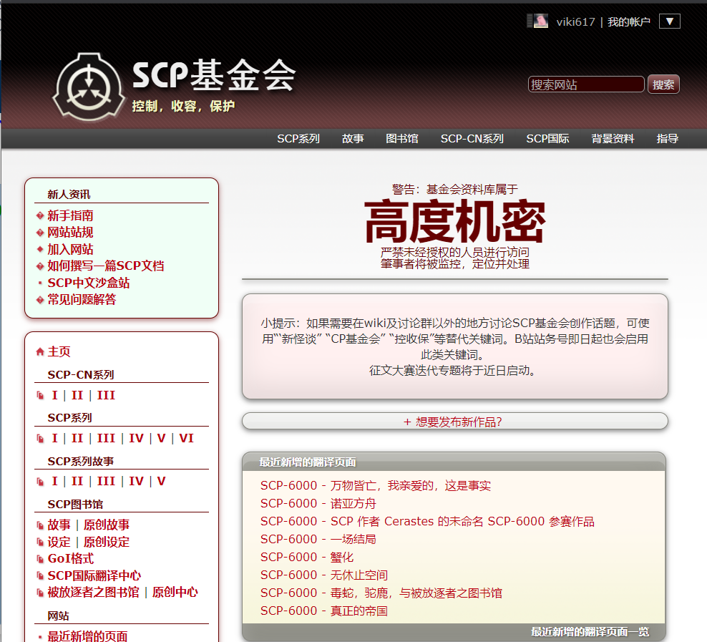Open 设定 link in sidebar
Viewport: 707px width, 642px height.
[59, 542]
